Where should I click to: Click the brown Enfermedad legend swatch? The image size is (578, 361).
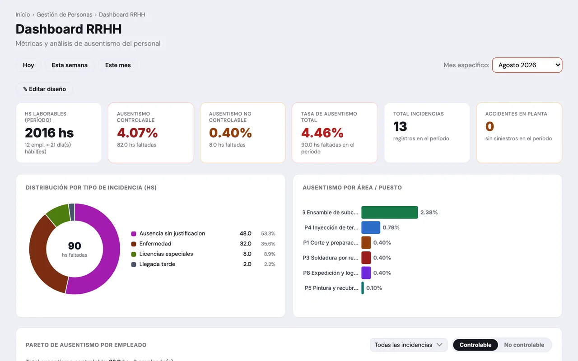click(134, 244)
